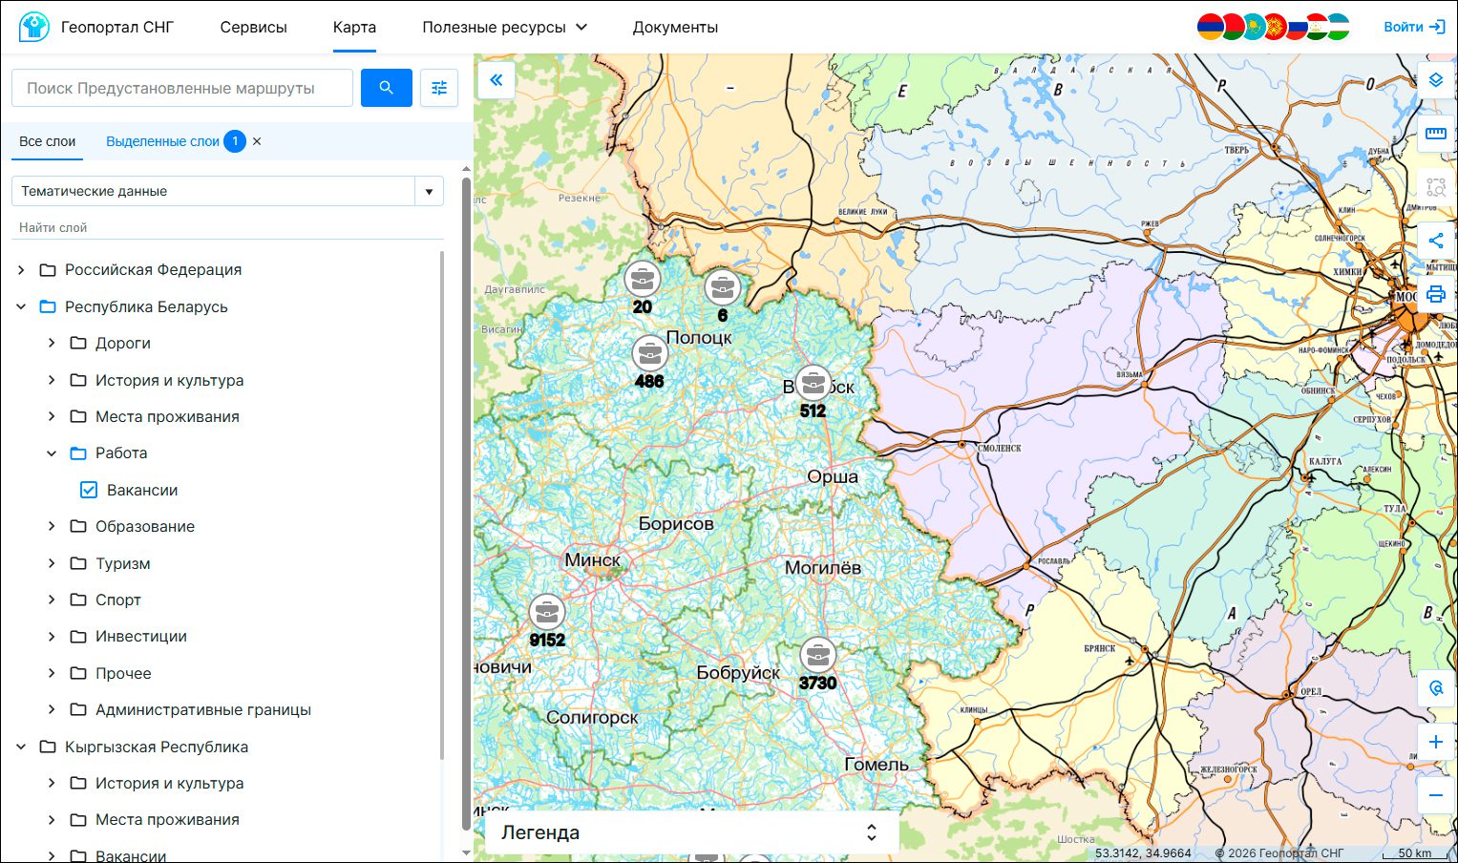
Task: Switch to the Выделенные слои tab
Action: [x=163, y=141]
